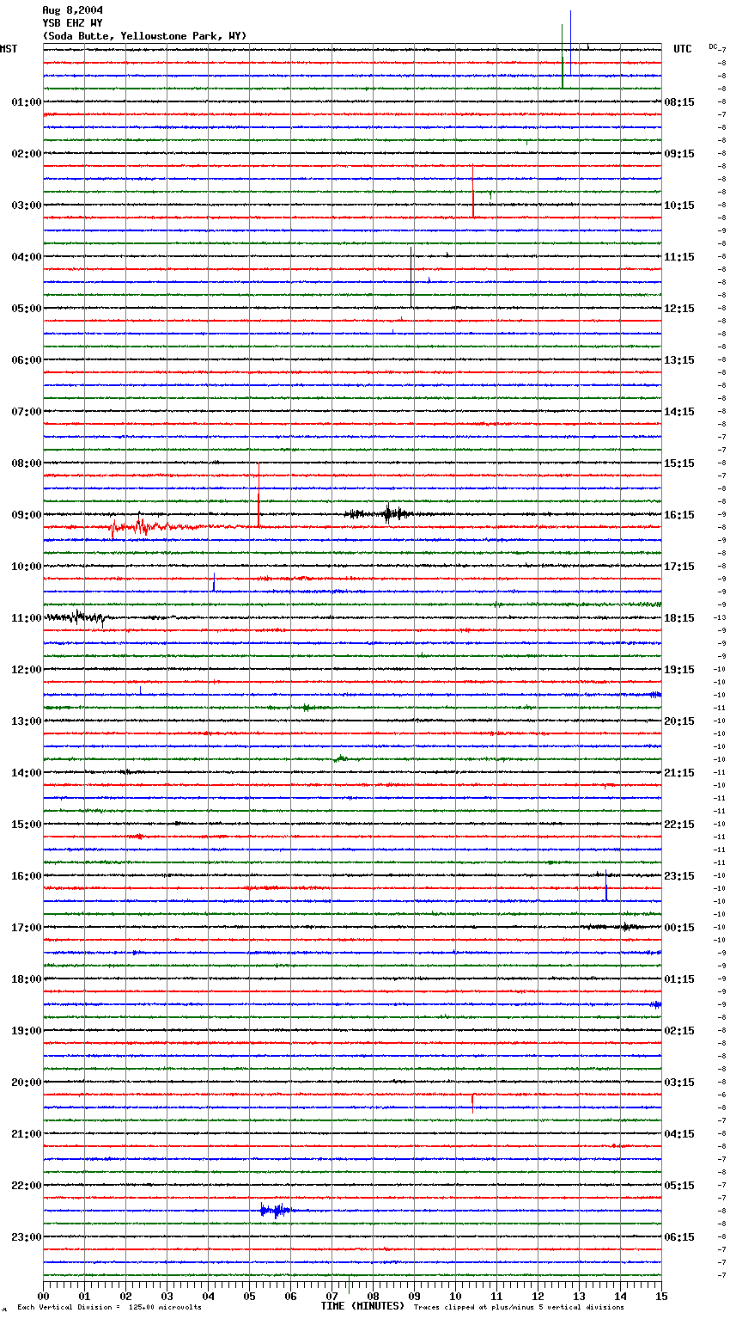Click the 11:15 UTC time label
The width and height of the screenshot is (730, 1319).
pyautogui.click(x=679, y=257)
